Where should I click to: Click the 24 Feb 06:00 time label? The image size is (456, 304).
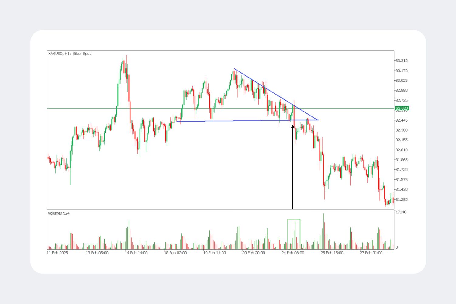(x=293, y=253)
